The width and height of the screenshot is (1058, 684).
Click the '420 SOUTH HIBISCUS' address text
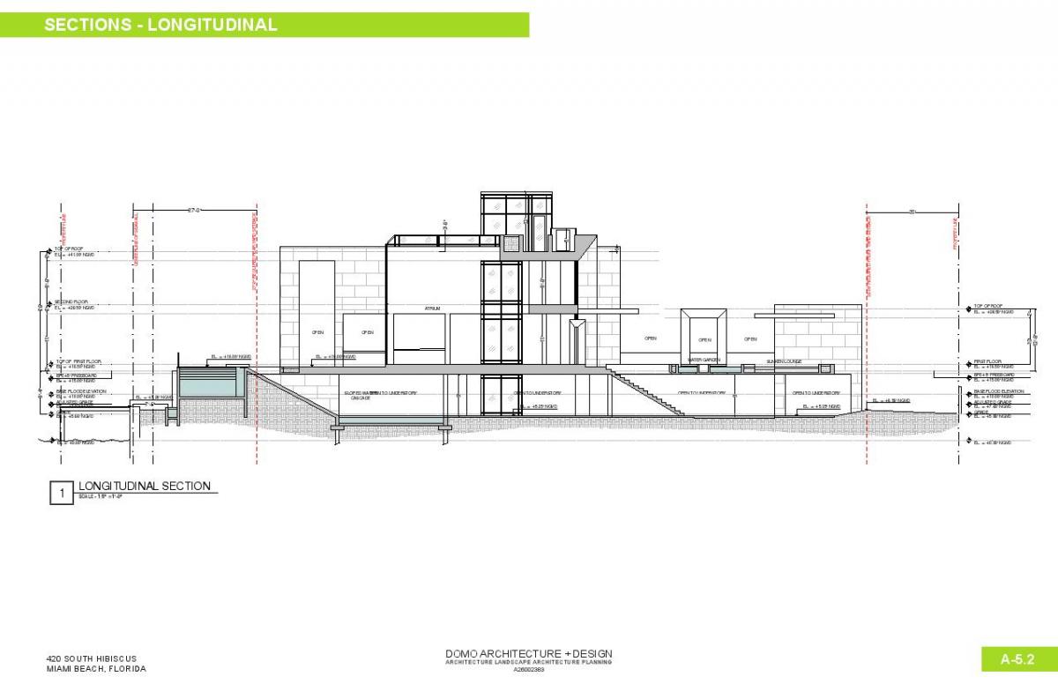tap(91, 658)
